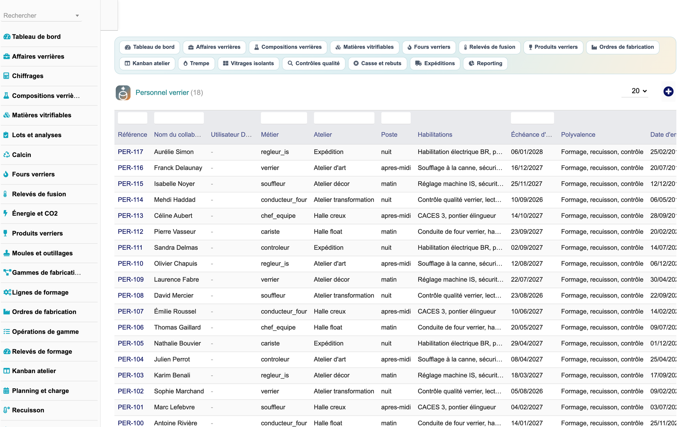This screenshot has width=691, height=427.
Task: Open the Contrôles qualité tab
Action: (314, 63)
